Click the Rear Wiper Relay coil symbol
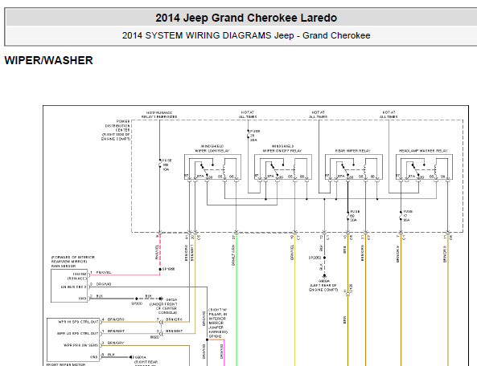The image size is (477, 366). (x=365, y=169)
